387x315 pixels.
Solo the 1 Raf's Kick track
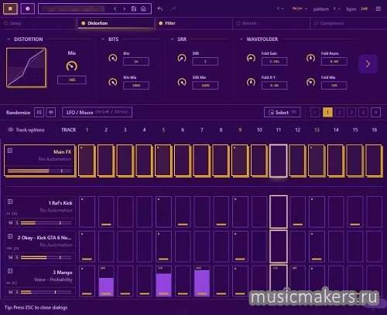[17, 223]
